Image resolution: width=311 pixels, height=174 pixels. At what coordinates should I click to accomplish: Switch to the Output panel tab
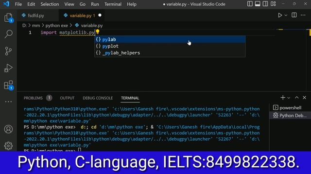[67, 98]
